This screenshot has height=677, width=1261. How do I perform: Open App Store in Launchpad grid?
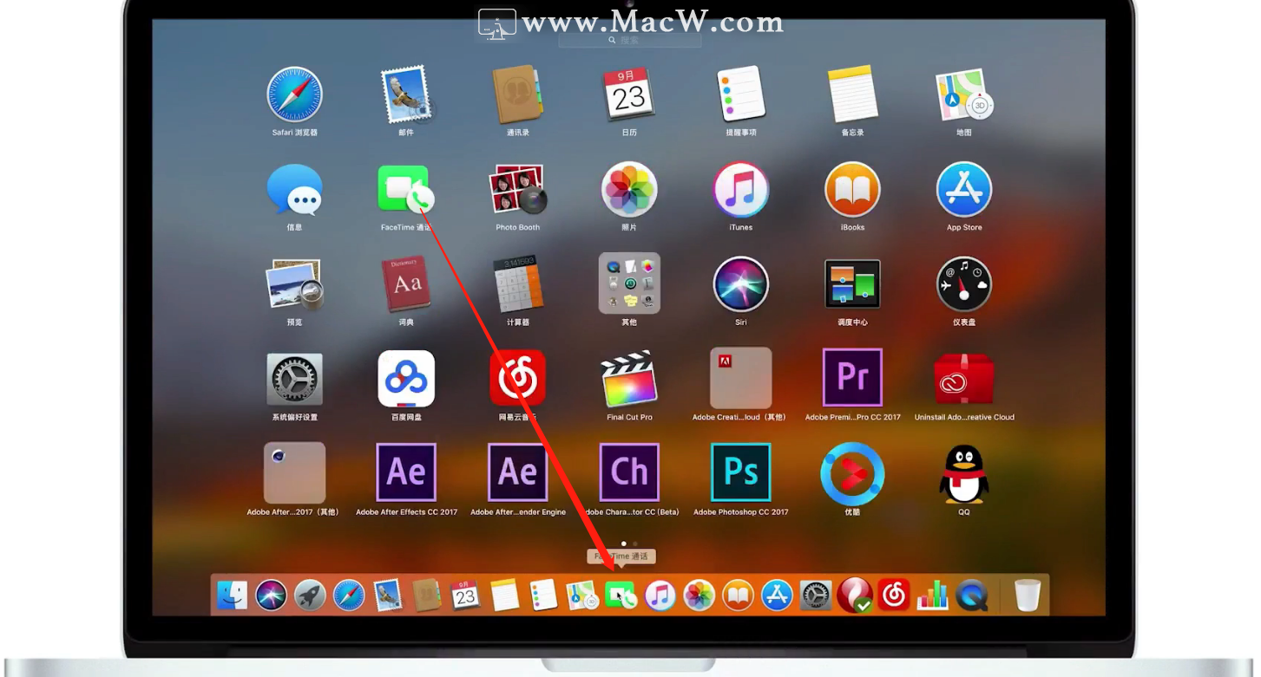point(964,189)
